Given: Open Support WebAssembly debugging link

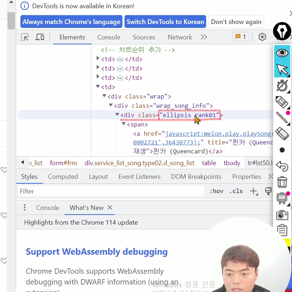Looking at the screenshot, I should 97,252.
